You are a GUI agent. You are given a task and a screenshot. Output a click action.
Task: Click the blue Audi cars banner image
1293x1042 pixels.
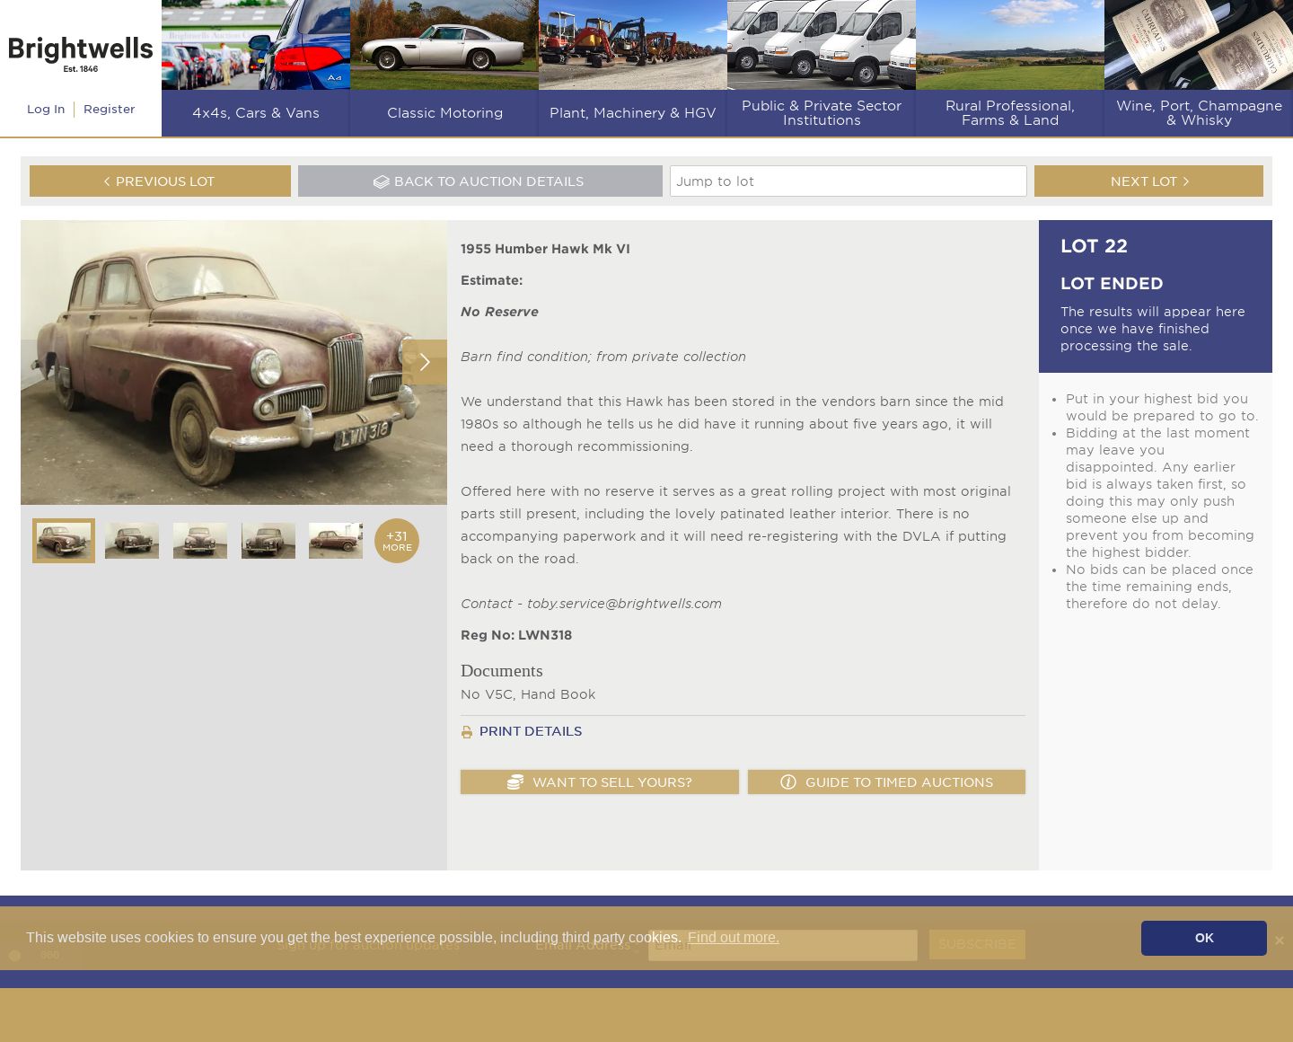click(256, 45)
